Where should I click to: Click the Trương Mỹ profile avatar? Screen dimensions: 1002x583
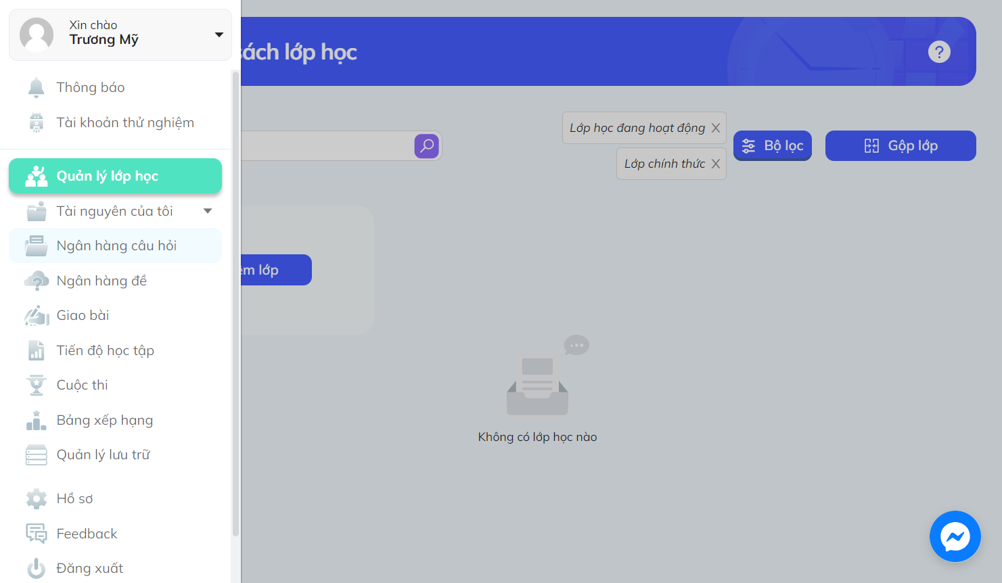tap(37, 34)
